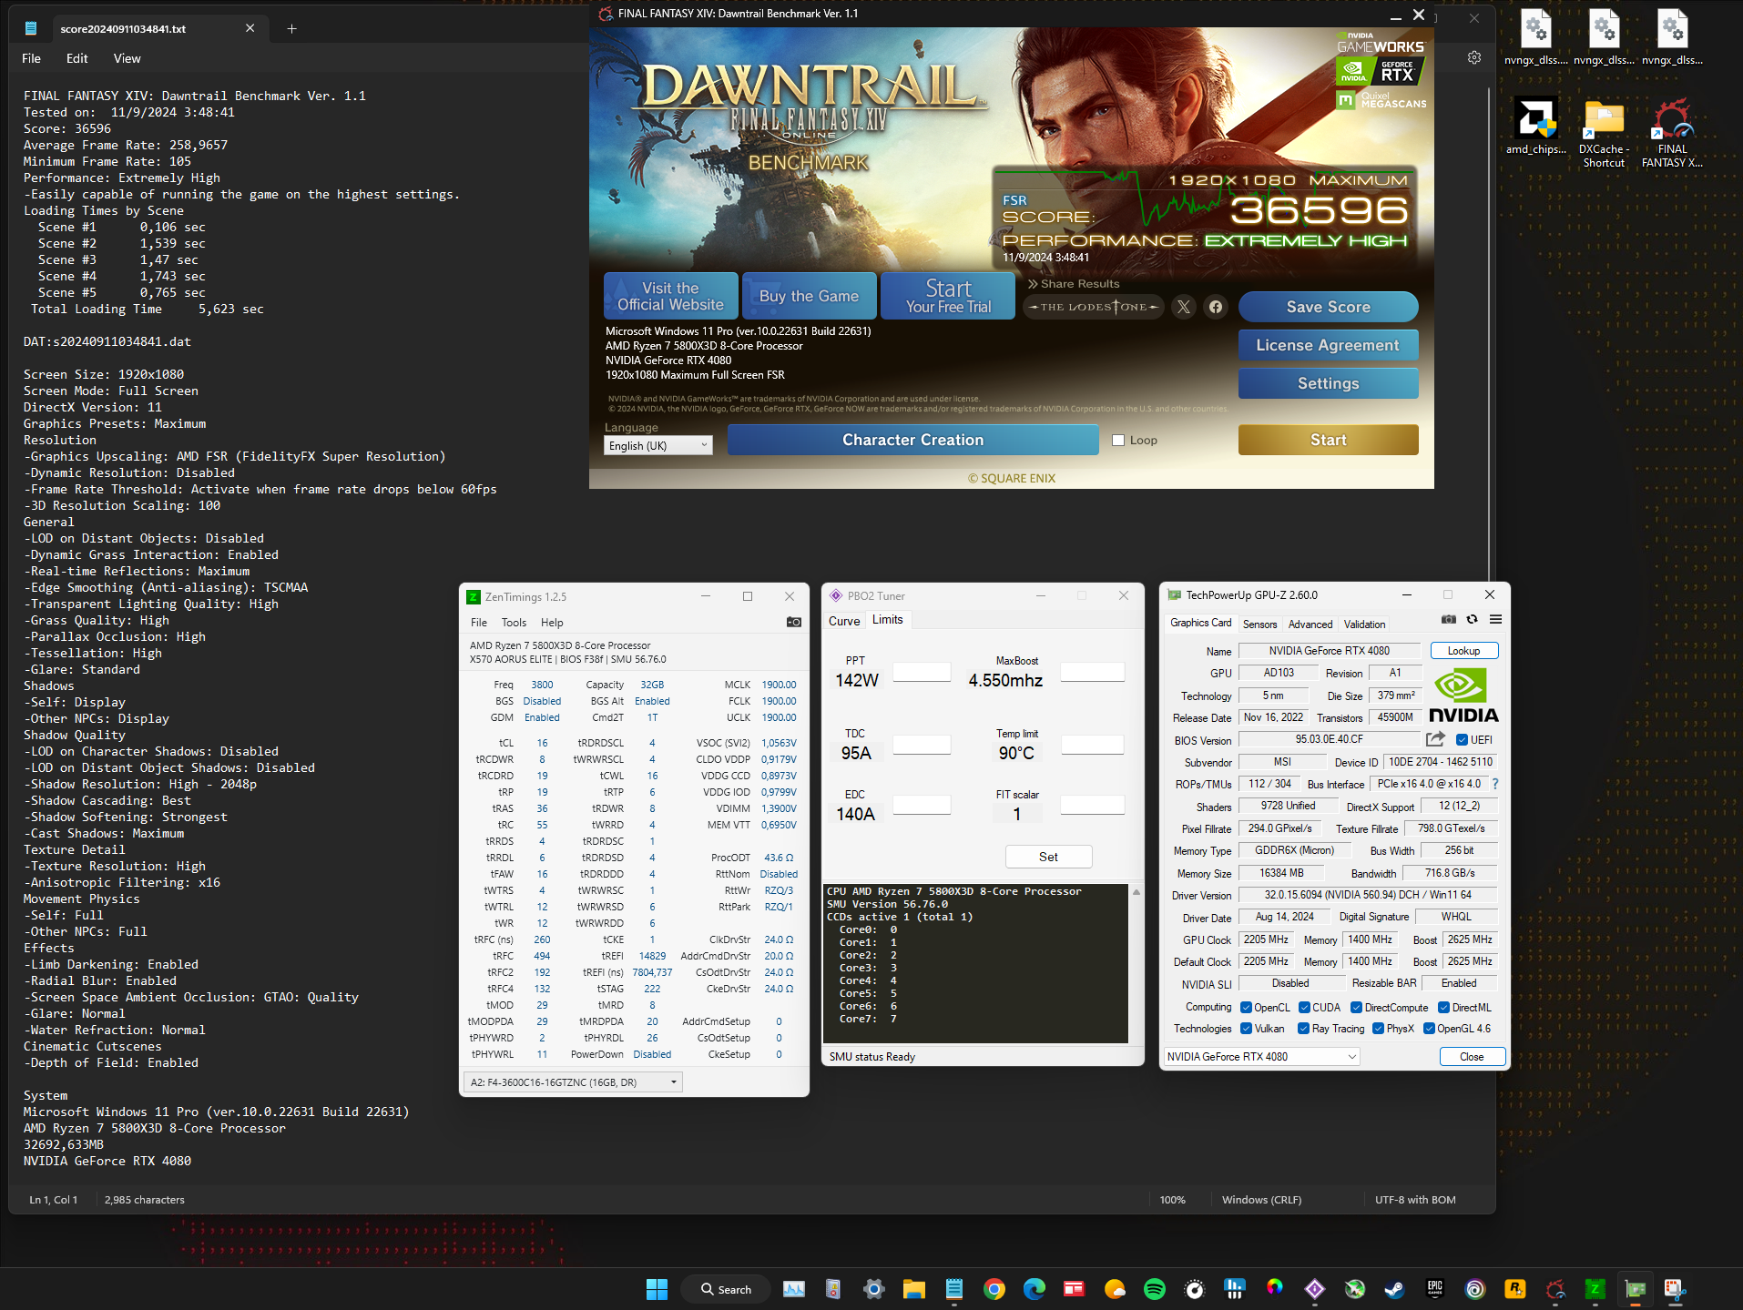Open File Explorer from the taskbar
The image size is (1743, 1310).
point(914,1289)
